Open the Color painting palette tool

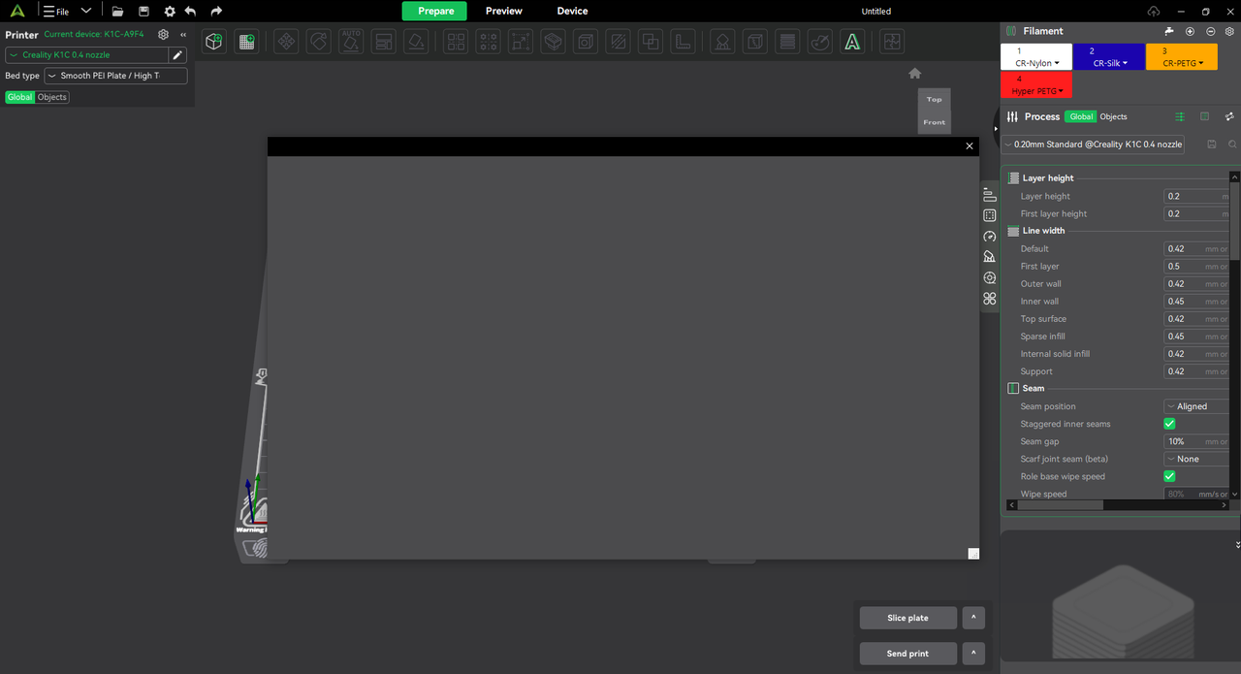point(819,42)
